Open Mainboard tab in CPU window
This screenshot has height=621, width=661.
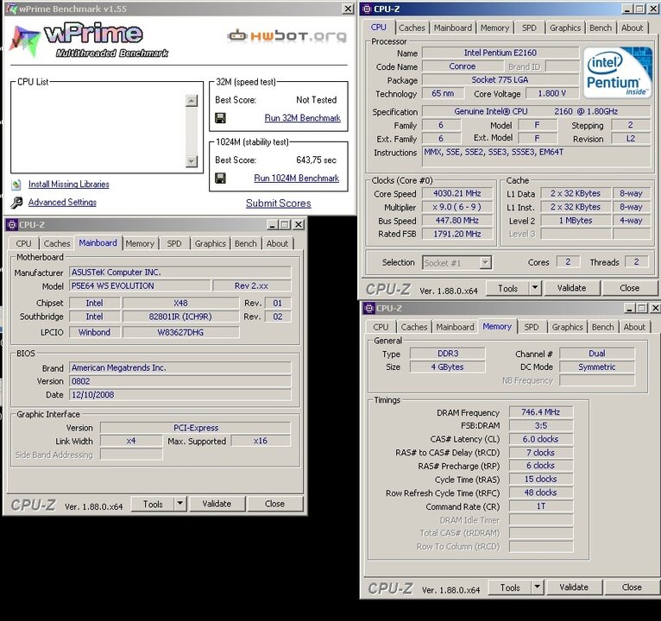point(453,28)
